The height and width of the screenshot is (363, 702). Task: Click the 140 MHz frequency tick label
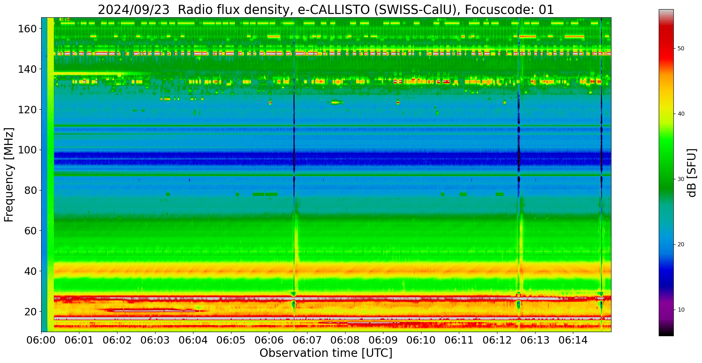point(27,69)
